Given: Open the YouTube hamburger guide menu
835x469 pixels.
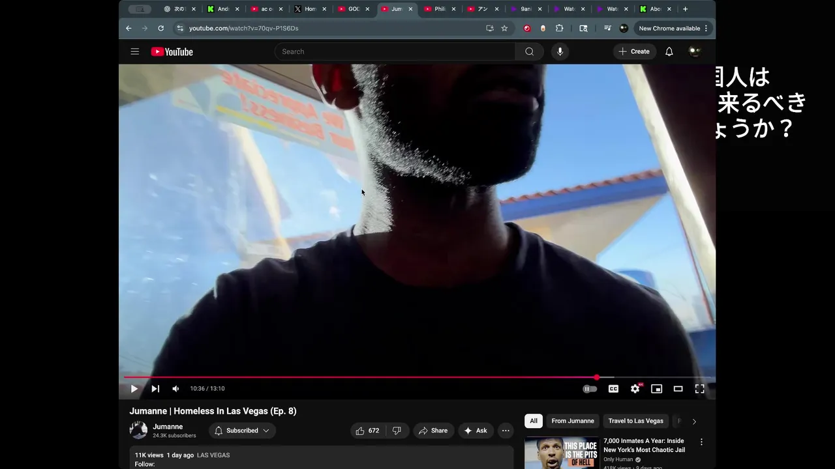Looking at the screenshot, I should 134,51.
